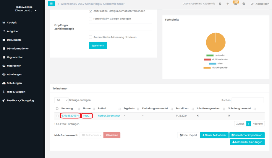Sort by Erstellt am column arrows
This screenshot has width=272, height=158.
pyautogui.click(x=192, y=109)
